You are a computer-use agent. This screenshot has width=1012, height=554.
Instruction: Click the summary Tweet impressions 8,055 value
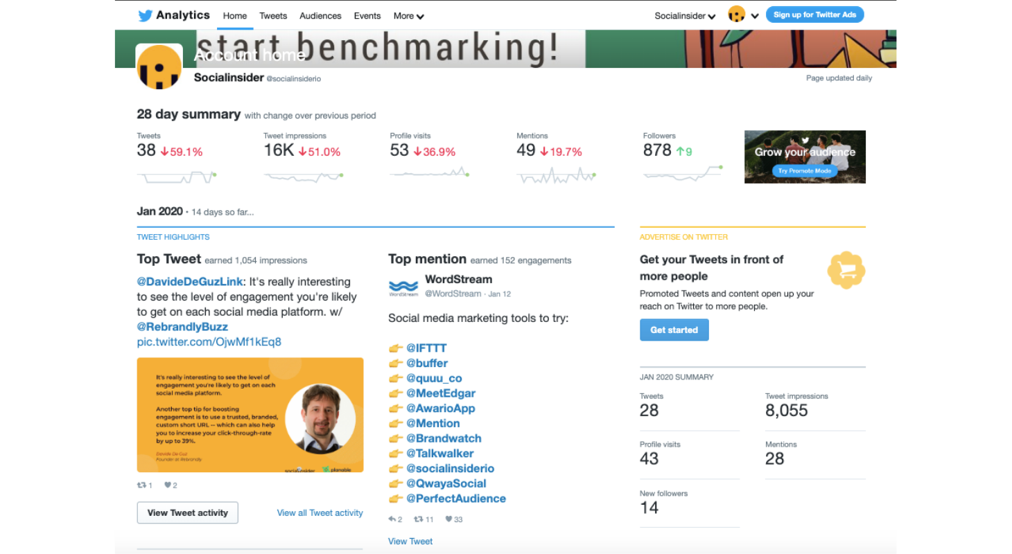tap(787, 411)
